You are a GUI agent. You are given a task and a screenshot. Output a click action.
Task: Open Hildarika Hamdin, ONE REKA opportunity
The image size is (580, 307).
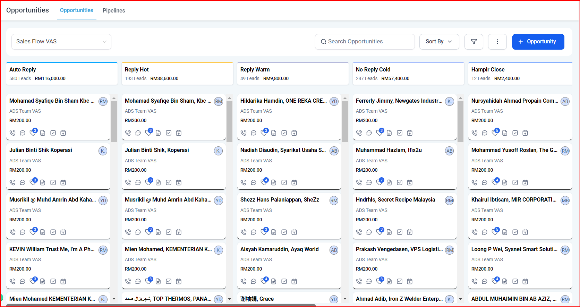click(283, 101)
